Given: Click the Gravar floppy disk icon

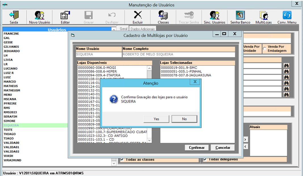Looking at the screenshot, I should (89, 15).
